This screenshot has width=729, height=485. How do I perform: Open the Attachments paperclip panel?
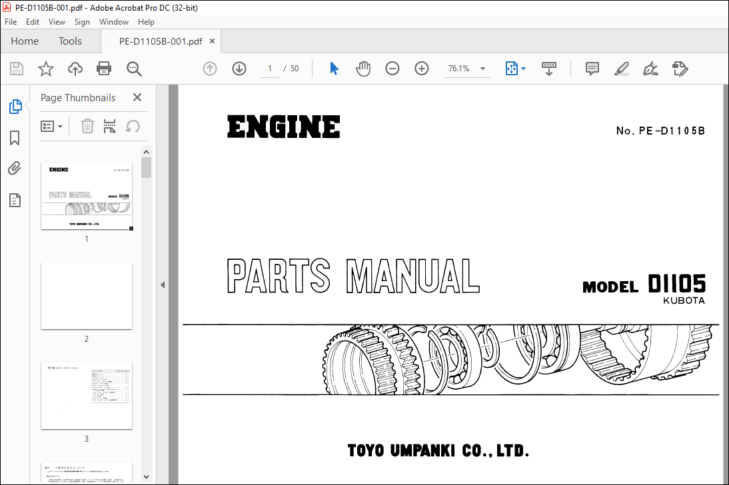pos(15,169)
